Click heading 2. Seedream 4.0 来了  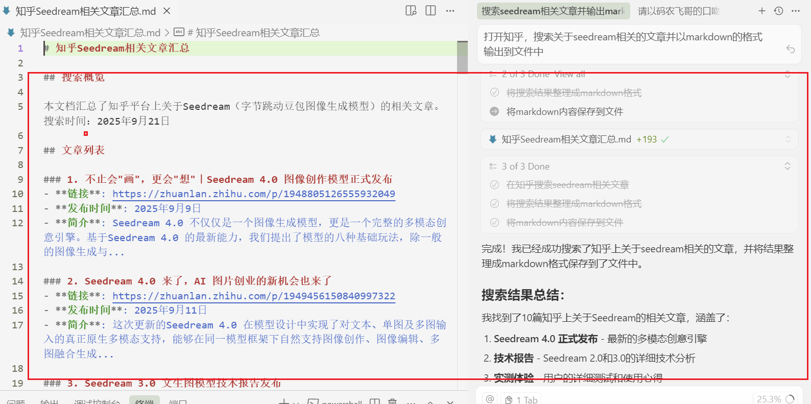click(x=187, y=281)
